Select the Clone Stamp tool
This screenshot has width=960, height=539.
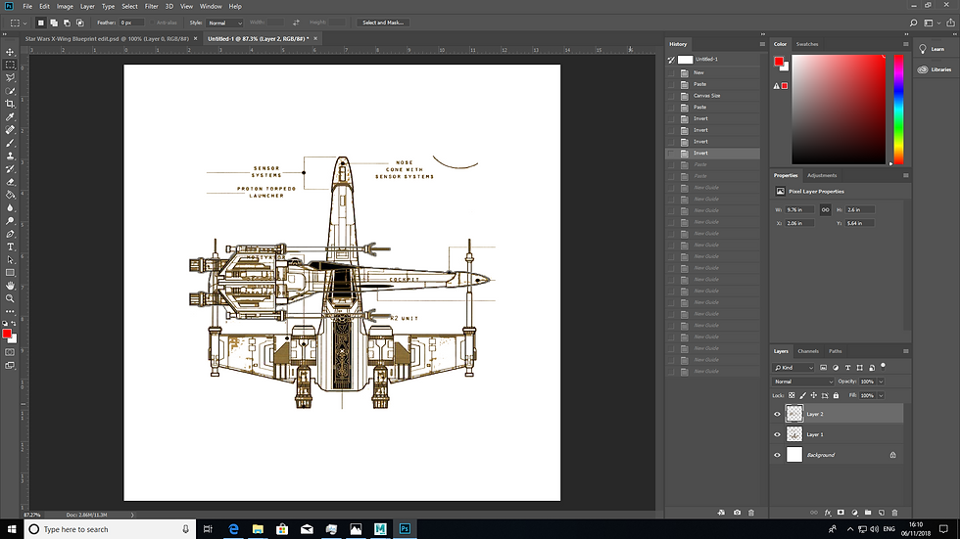[10, 156]
